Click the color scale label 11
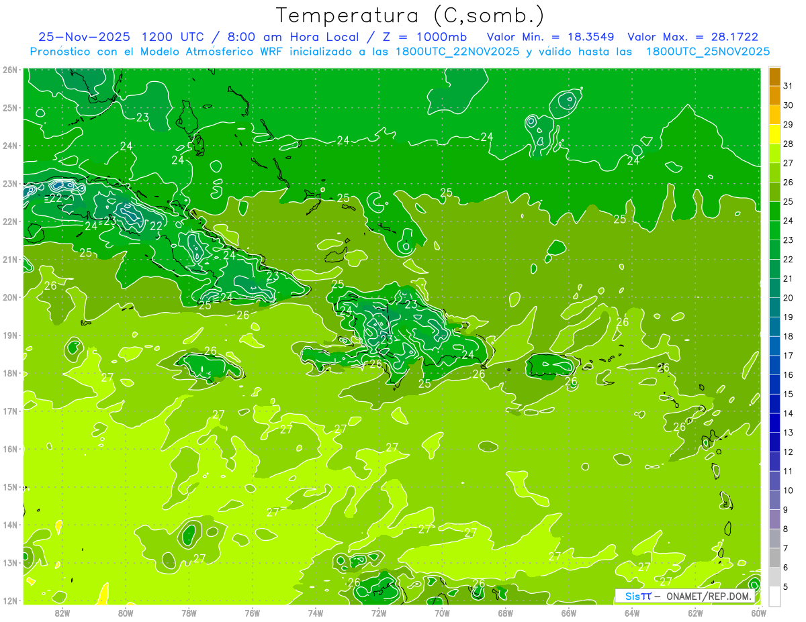The height and width of the screenshot is (622, 806). coord(789,471)
